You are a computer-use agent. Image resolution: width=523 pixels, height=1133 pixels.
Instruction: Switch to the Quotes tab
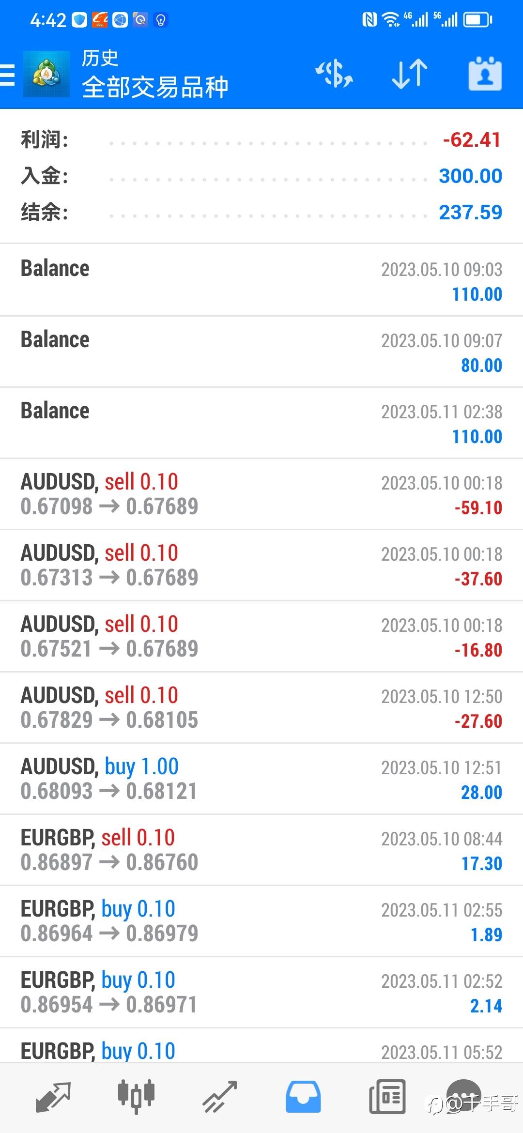pos(53,1096)
